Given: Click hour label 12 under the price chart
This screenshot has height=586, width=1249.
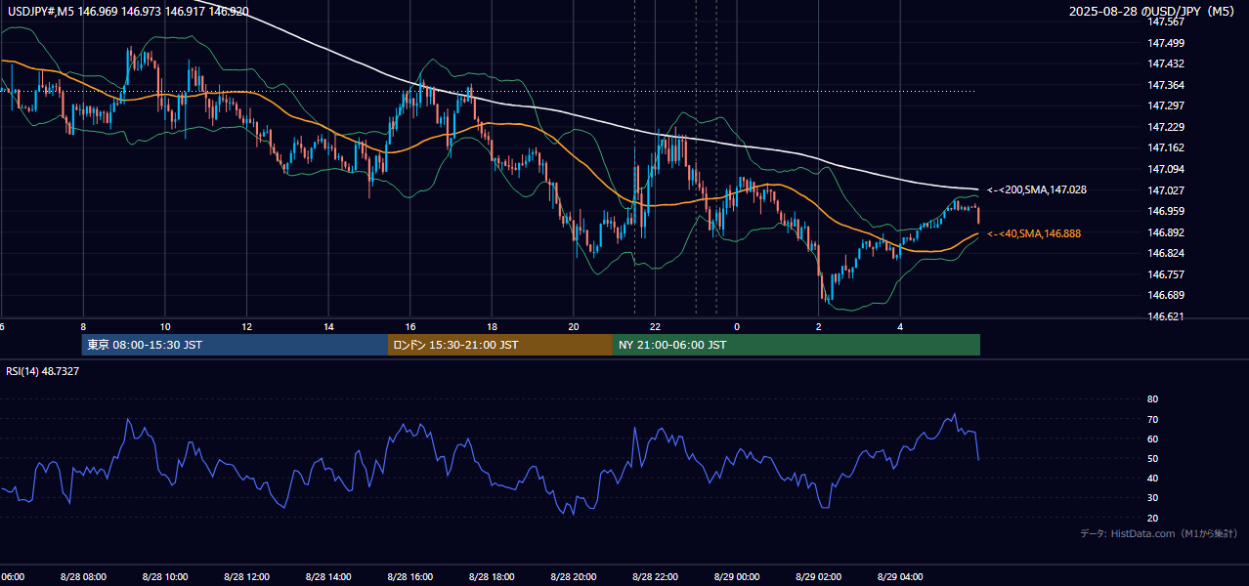Looking at the screenshot, I should click(x=247, y=326).
